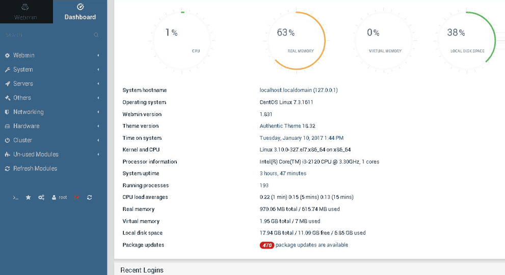Screen dimensions: 505x275
Task: Open the terminal command shell icon
Action: [x=16, y=197]
